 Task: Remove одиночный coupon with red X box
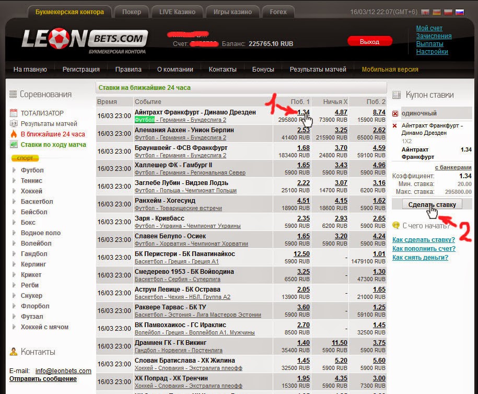point(395,114)
